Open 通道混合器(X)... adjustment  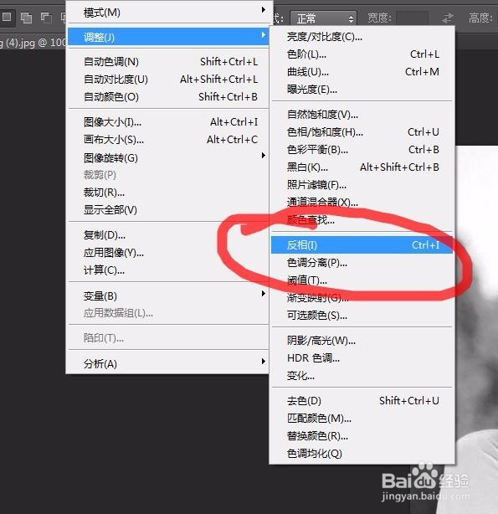pos(362,203)
